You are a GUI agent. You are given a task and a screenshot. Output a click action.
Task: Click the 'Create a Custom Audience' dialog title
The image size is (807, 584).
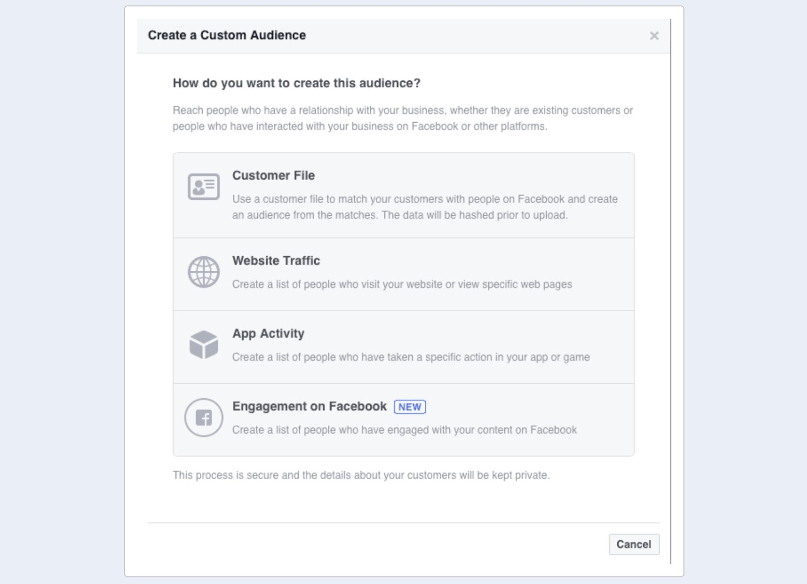pos(226,35)
